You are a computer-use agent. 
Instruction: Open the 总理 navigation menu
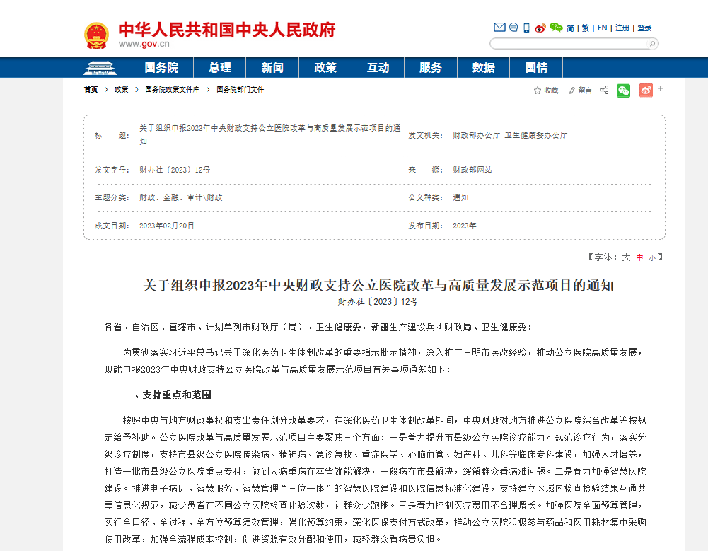[220, 68]
